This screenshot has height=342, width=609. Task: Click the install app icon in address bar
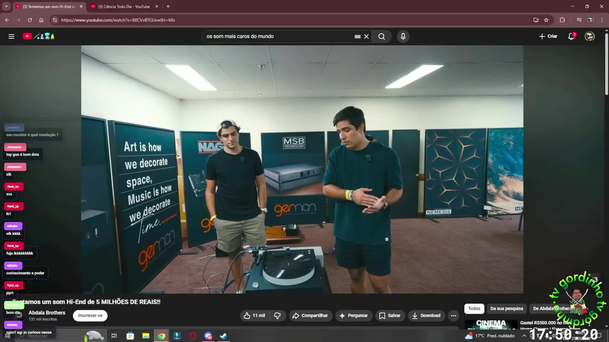point(536,20)
